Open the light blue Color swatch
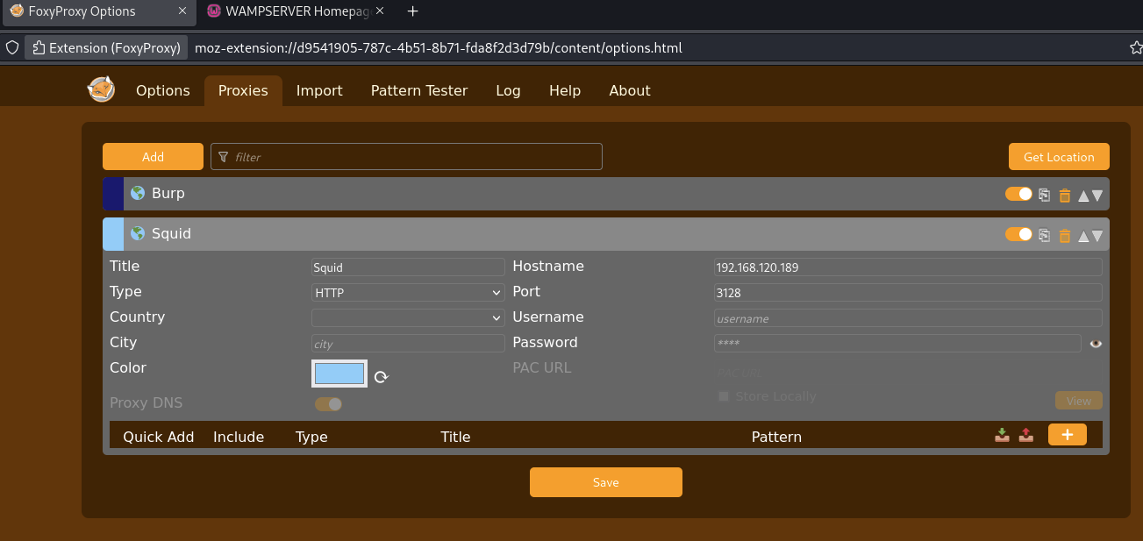1143x541 pixels. coord(339,374)
